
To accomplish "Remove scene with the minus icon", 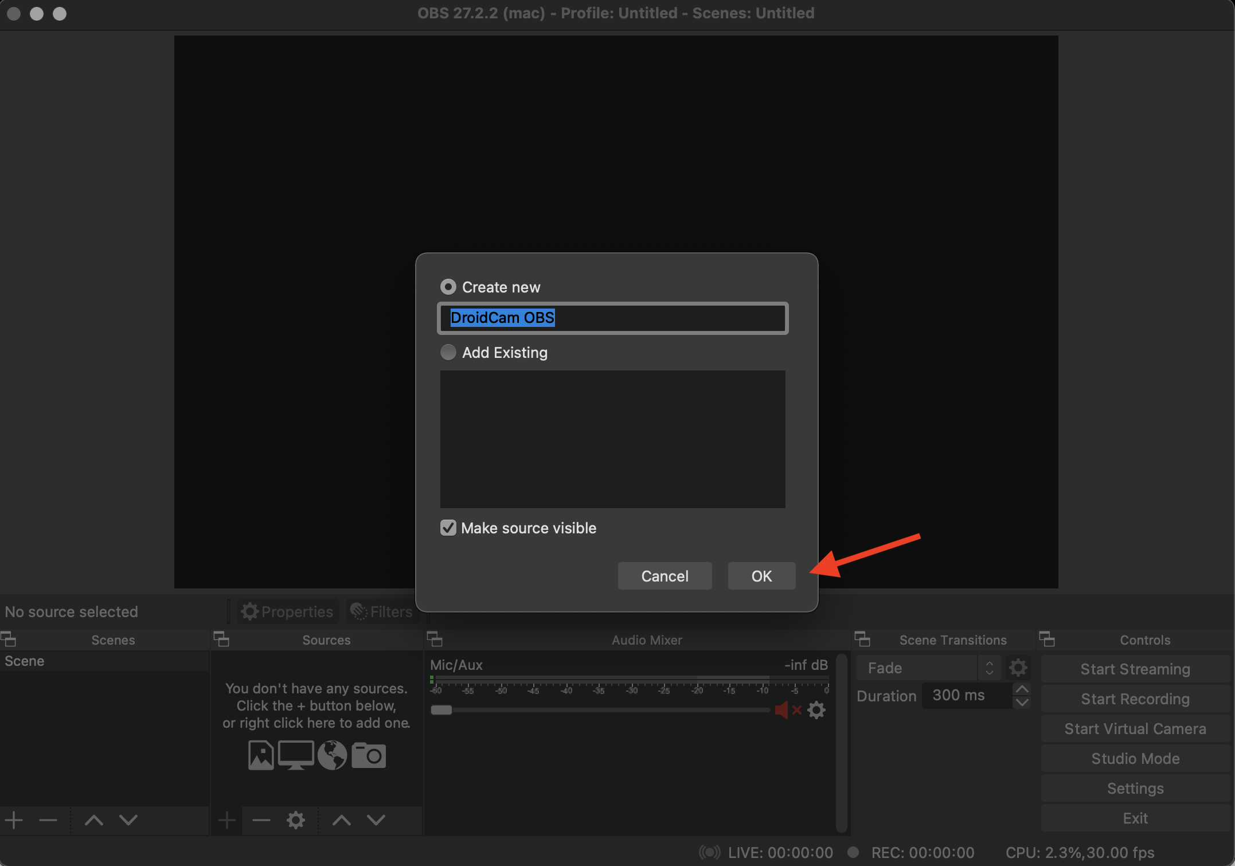I will [x=48, y=820].
